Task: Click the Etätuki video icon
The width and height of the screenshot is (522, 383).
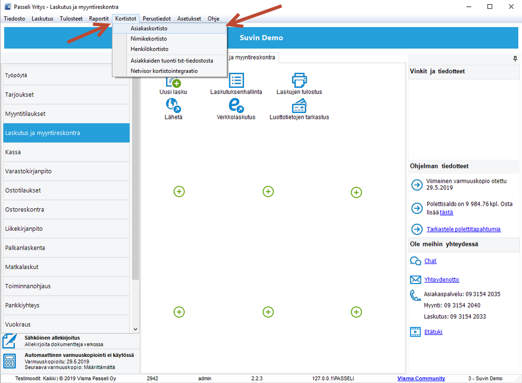Action: coord(415,332)
